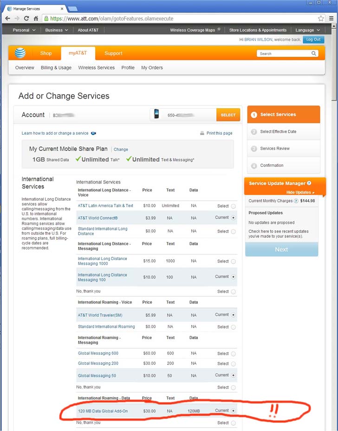This screenshot has height=431, width=338.
Task: Click the orange SELECT button
Action: pos(228,115)
